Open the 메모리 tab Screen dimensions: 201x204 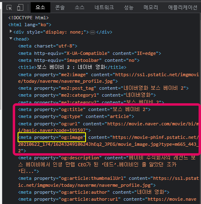coord(151,7)
